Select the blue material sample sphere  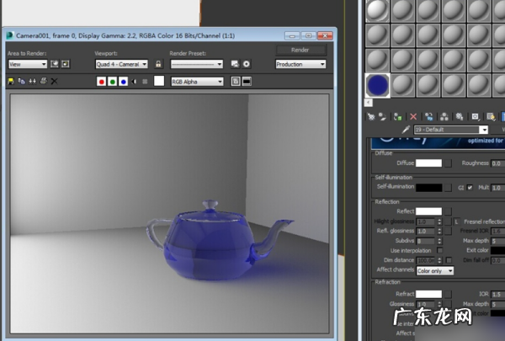click(x=378, y=85)
